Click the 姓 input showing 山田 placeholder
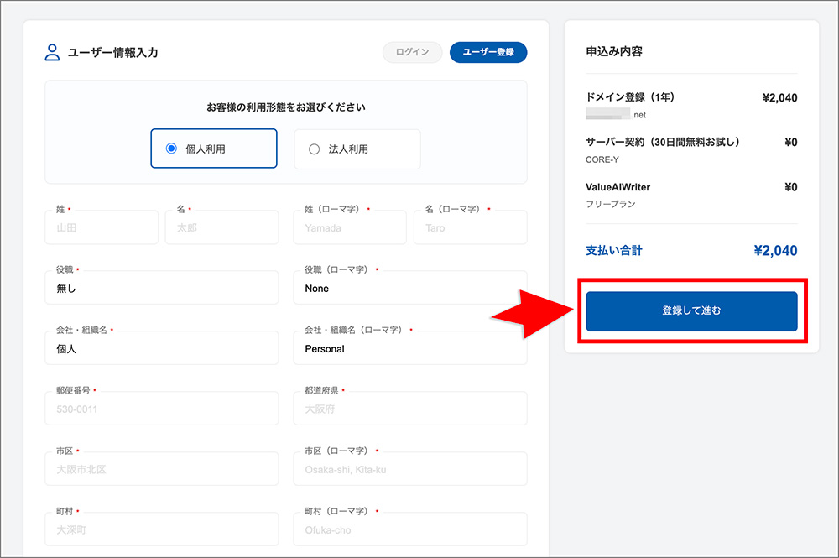Image resolution: width=839 pixels, height=558 pixels. tap(102, 227)
